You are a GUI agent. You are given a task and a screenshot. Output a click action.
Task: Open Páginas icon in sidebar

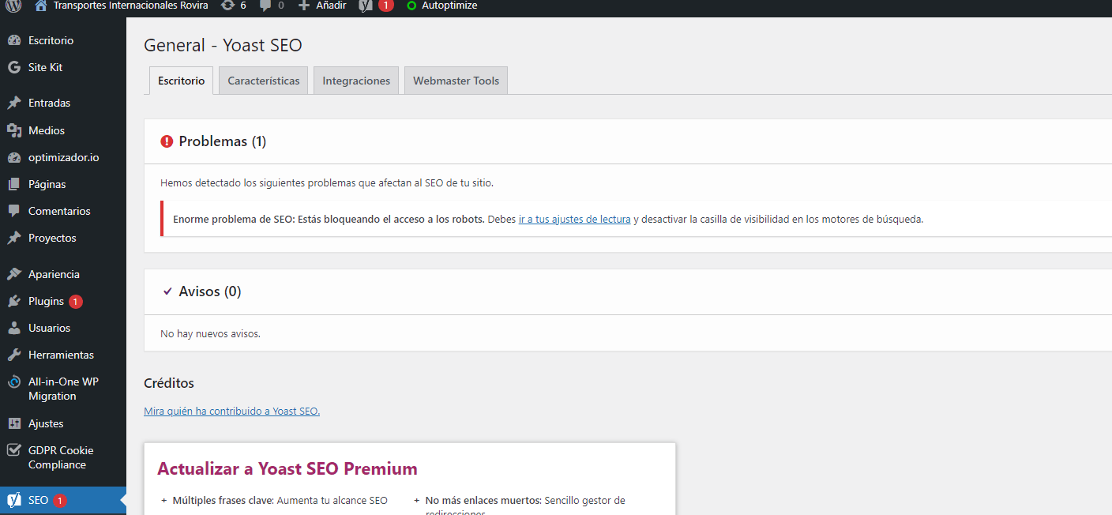13,184
